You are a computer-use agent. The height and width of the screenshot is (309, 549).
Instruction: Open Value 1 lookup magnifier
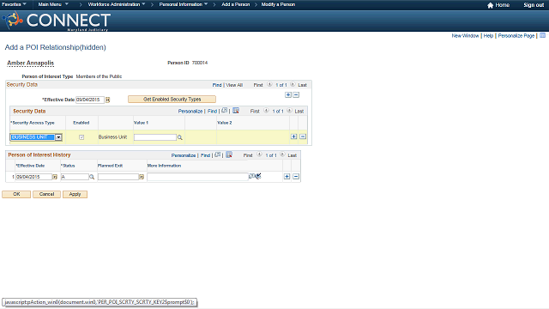coord(179,137)
